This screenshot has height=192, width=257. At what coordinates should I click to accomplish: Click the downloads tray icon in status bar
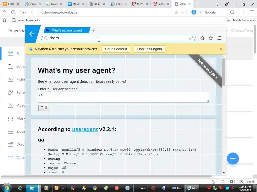[x=223, y=181]
